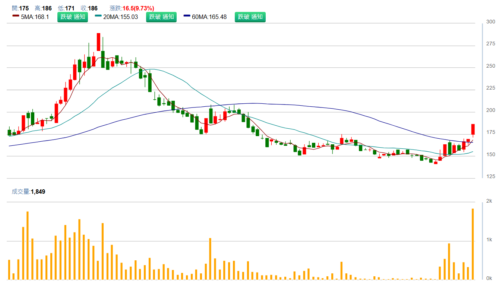
Task: Select the 60MA:165.48 legend label
Action: [209, 17]
